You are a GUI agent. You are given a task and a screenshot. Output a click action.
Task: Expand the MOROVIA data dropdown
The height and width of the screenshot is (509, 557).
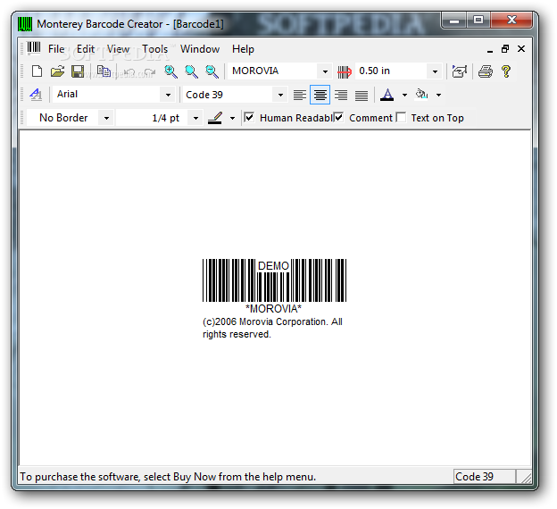[325, 71]
